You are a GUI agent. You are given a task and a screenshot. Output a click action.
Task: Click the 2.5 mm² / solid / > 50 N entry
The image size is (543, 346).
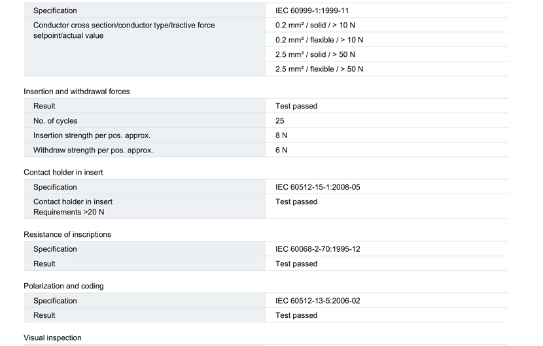click(x=315, y=55)
